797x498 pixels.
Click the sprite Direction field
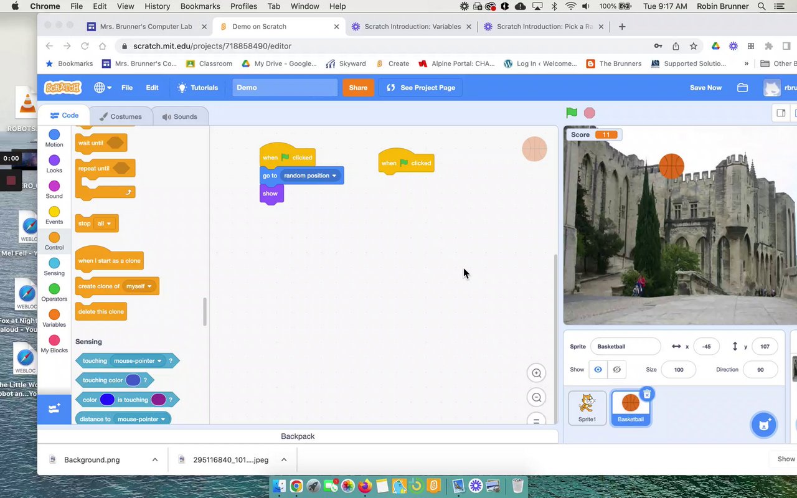pyautogui.click(x=760, y=370)
